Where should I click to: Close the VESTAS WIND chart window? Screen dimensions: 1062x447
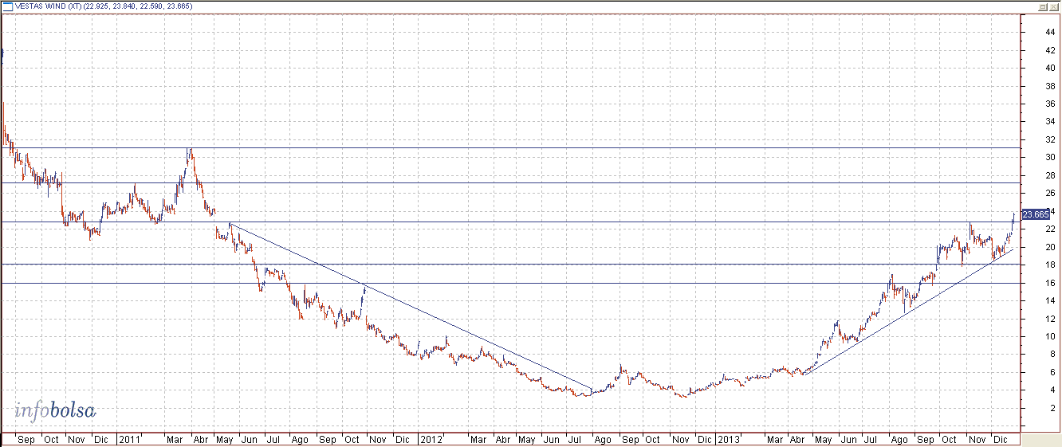pos(1053,6)
